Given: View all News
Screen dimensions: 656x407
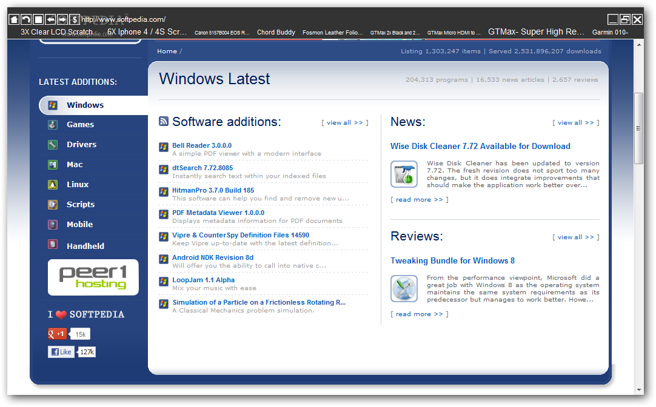Looking at the screenshot, I should coord(576,123).
